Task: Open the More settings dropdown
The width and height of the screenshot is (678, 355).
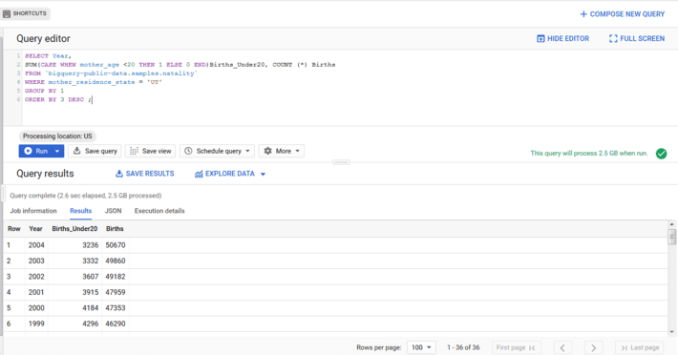Action: coord(282,151)
